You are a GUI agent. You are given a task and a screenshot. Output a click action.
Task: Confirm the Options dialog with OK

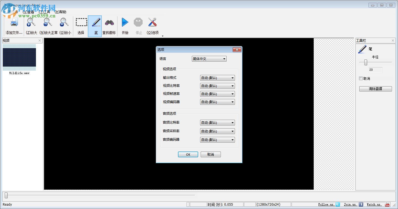188,155
